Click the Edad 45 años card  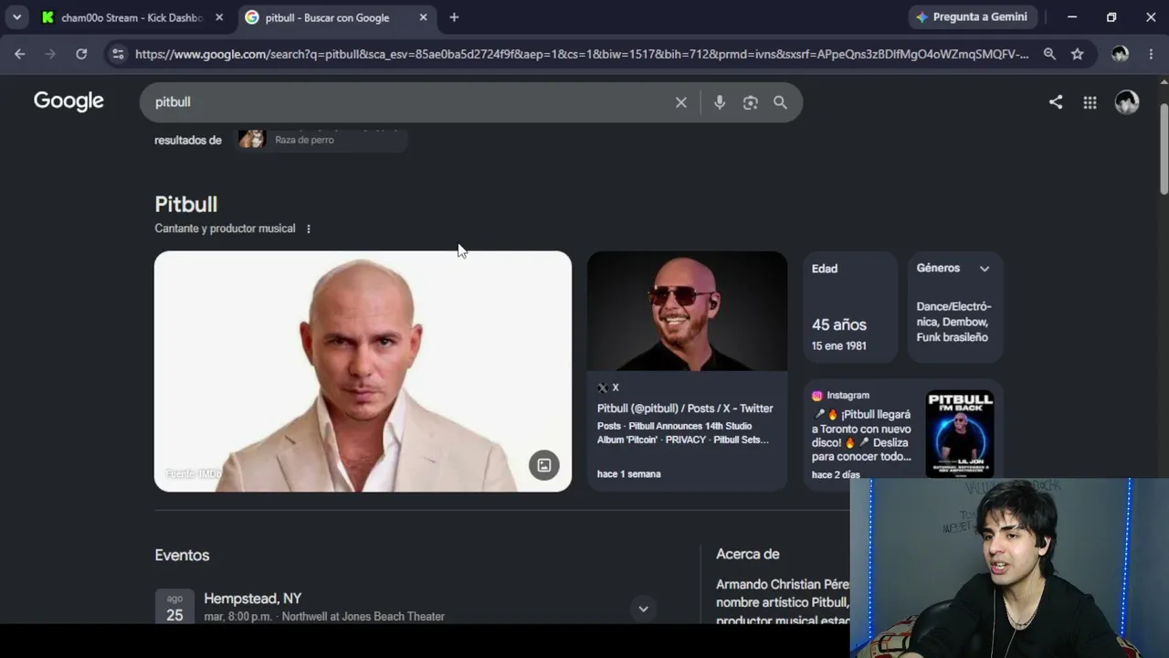click(x=850, y=309)
